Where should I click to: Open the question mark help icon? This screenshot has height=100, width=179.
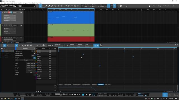point(66,6)
